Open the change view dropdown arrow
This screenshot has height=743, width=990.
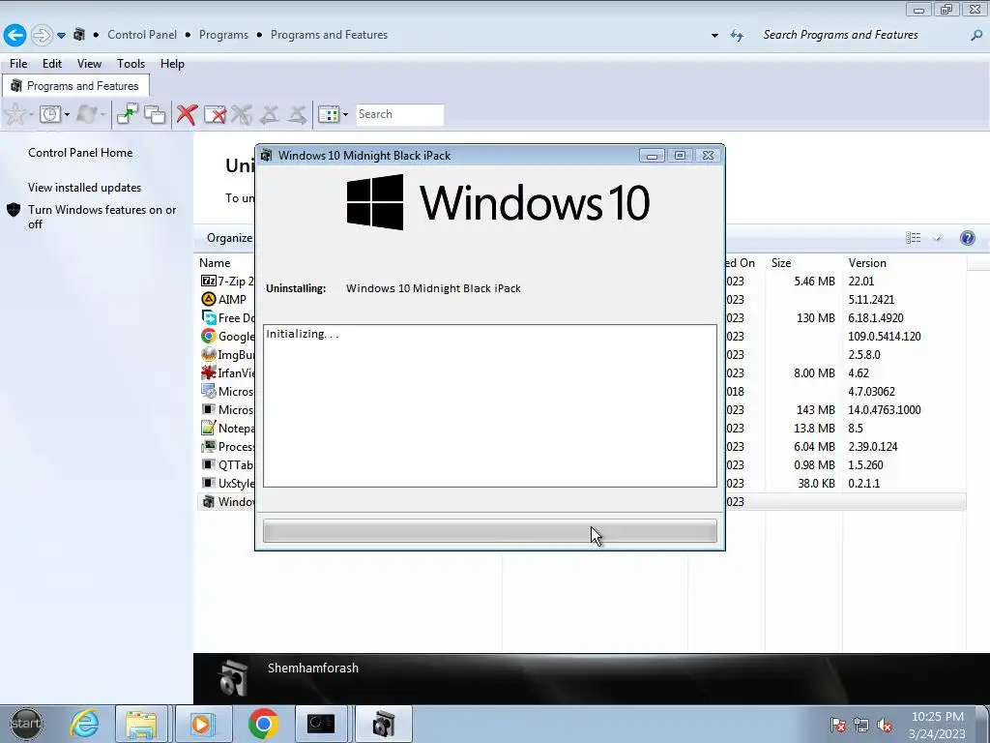937,238
